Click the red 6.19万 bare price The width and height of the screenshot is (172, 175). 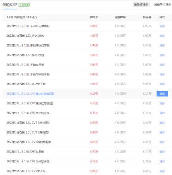pos(94,94)
